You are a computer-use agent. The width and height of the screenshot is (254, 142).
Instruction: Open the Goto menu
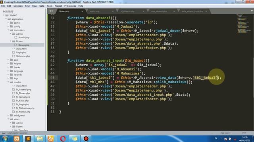coord(42,6)
